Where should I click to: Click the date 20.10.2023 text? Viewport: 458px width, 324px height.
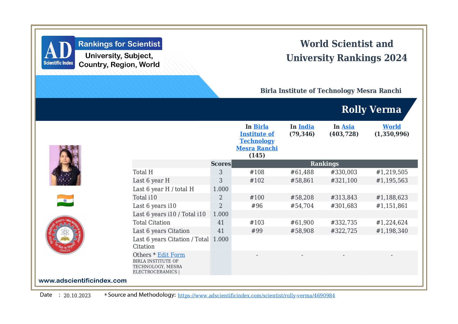click(x=77, y=296)
